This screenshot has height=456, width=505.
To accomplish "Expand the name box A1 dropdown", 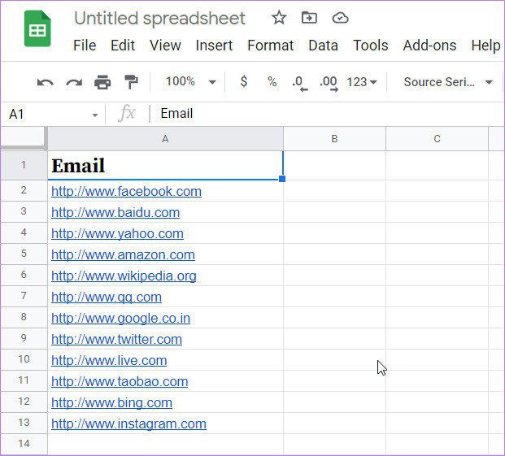I will (x=94, y=115).
